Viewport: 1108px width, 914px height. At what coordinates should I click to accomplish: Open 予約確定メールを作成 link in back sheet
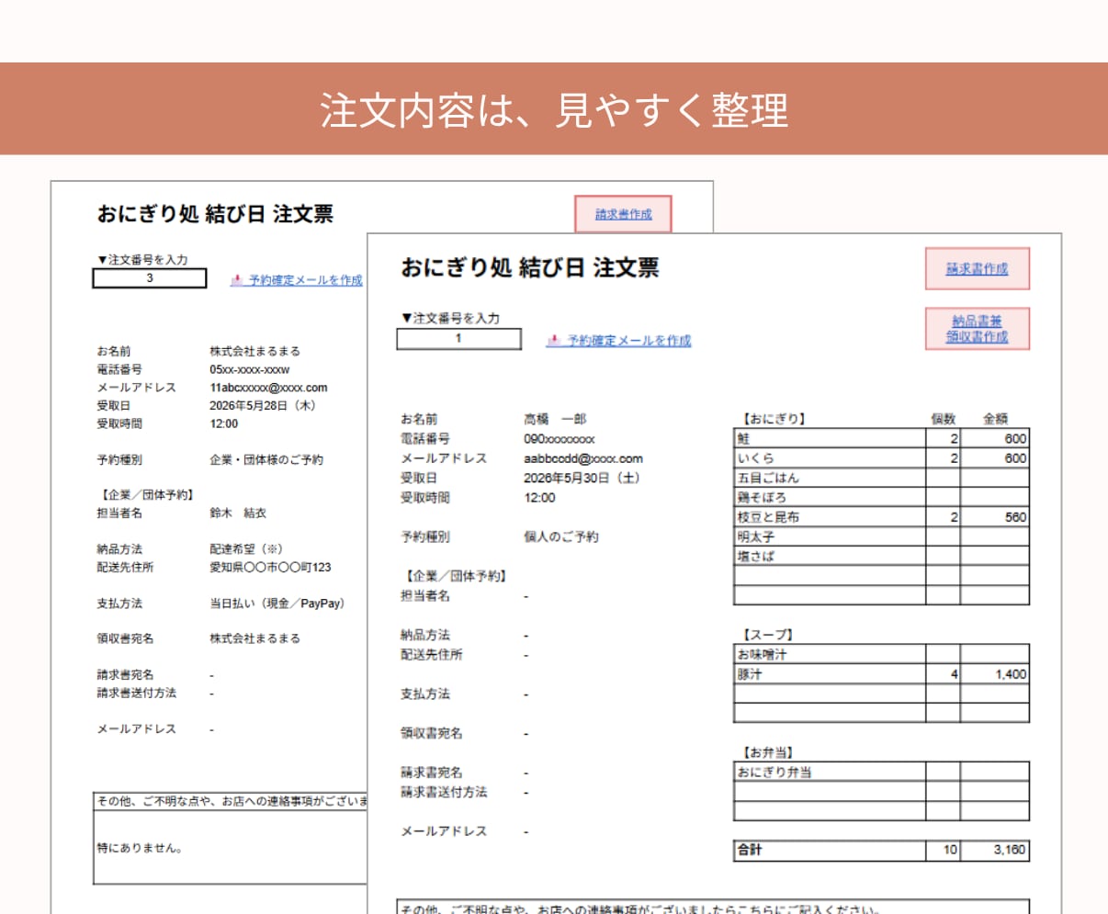coord(305,280)
